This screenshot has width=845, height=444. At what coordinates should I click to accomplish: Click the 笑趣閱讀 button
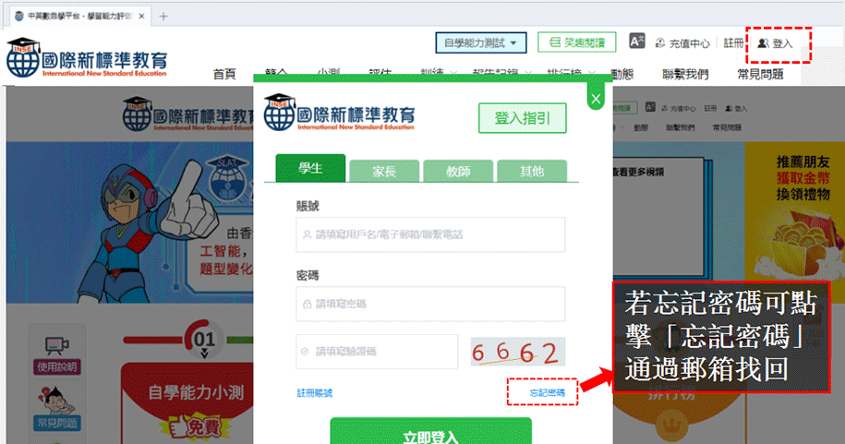576,42
